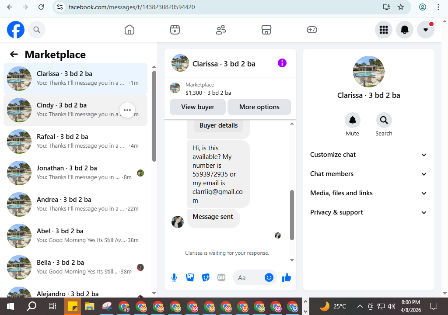Click the Facebook search magnifier icon

click(37, 30)
